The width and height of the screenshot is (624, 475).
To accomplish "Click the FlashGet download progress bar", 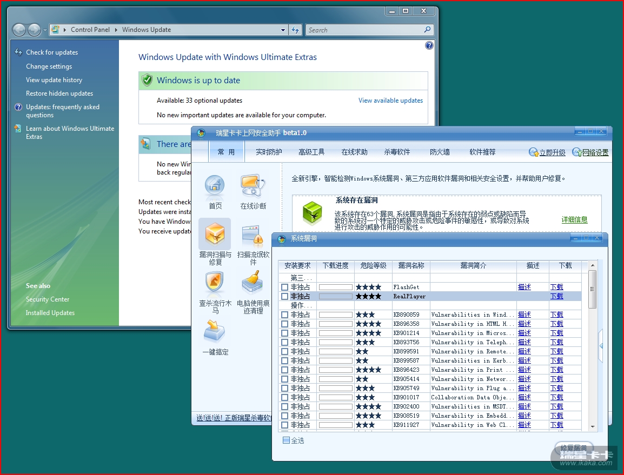I will tap(335, 287).
